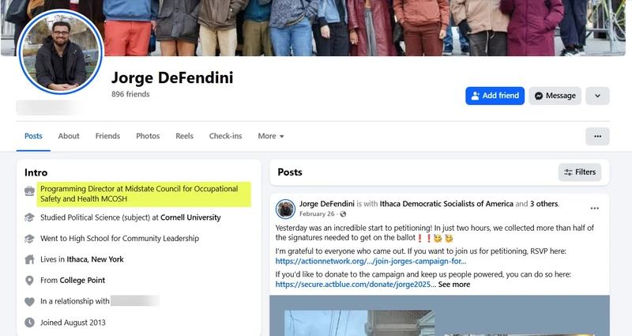This screenshot has height=336, width=632.
Task: Click the Add friend button
Action: coord(495,96)
